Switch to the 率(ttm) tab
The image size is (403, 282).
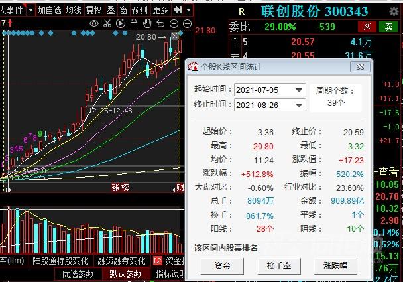pos(12,261)
